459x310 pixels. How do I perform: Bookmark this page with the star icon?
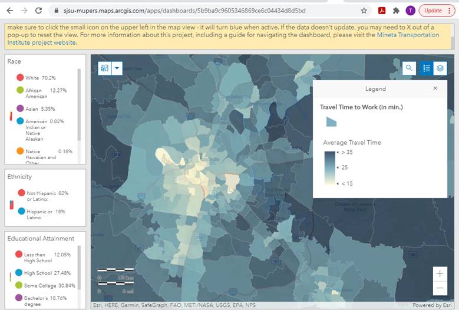pyautogui.click(x=364, y=11)
